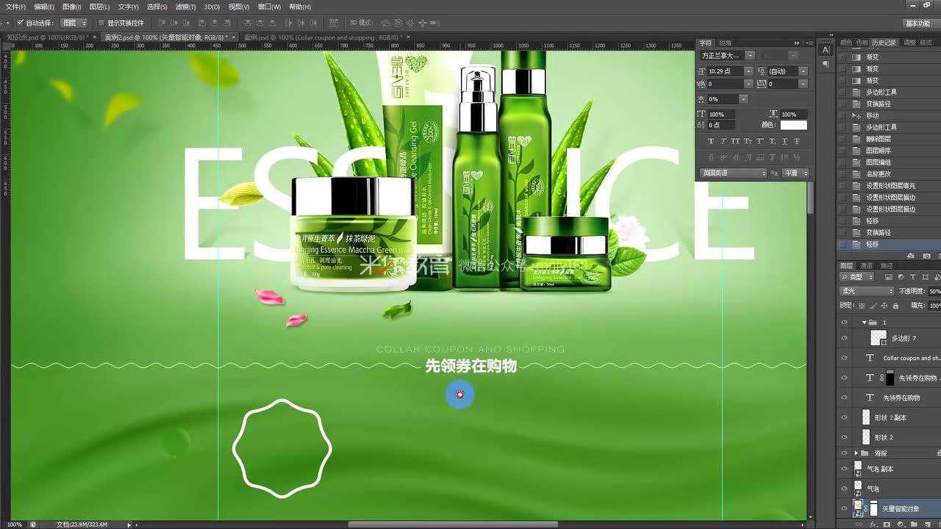Toggle underline in Character panel
The image size is (941, 529).
(x=784, y=141)
